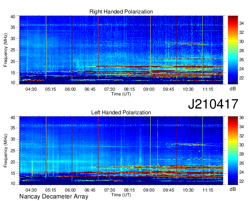Click 09:00 time tick of left-handed plot
This screenshot has height=201, width=248.
149,190
